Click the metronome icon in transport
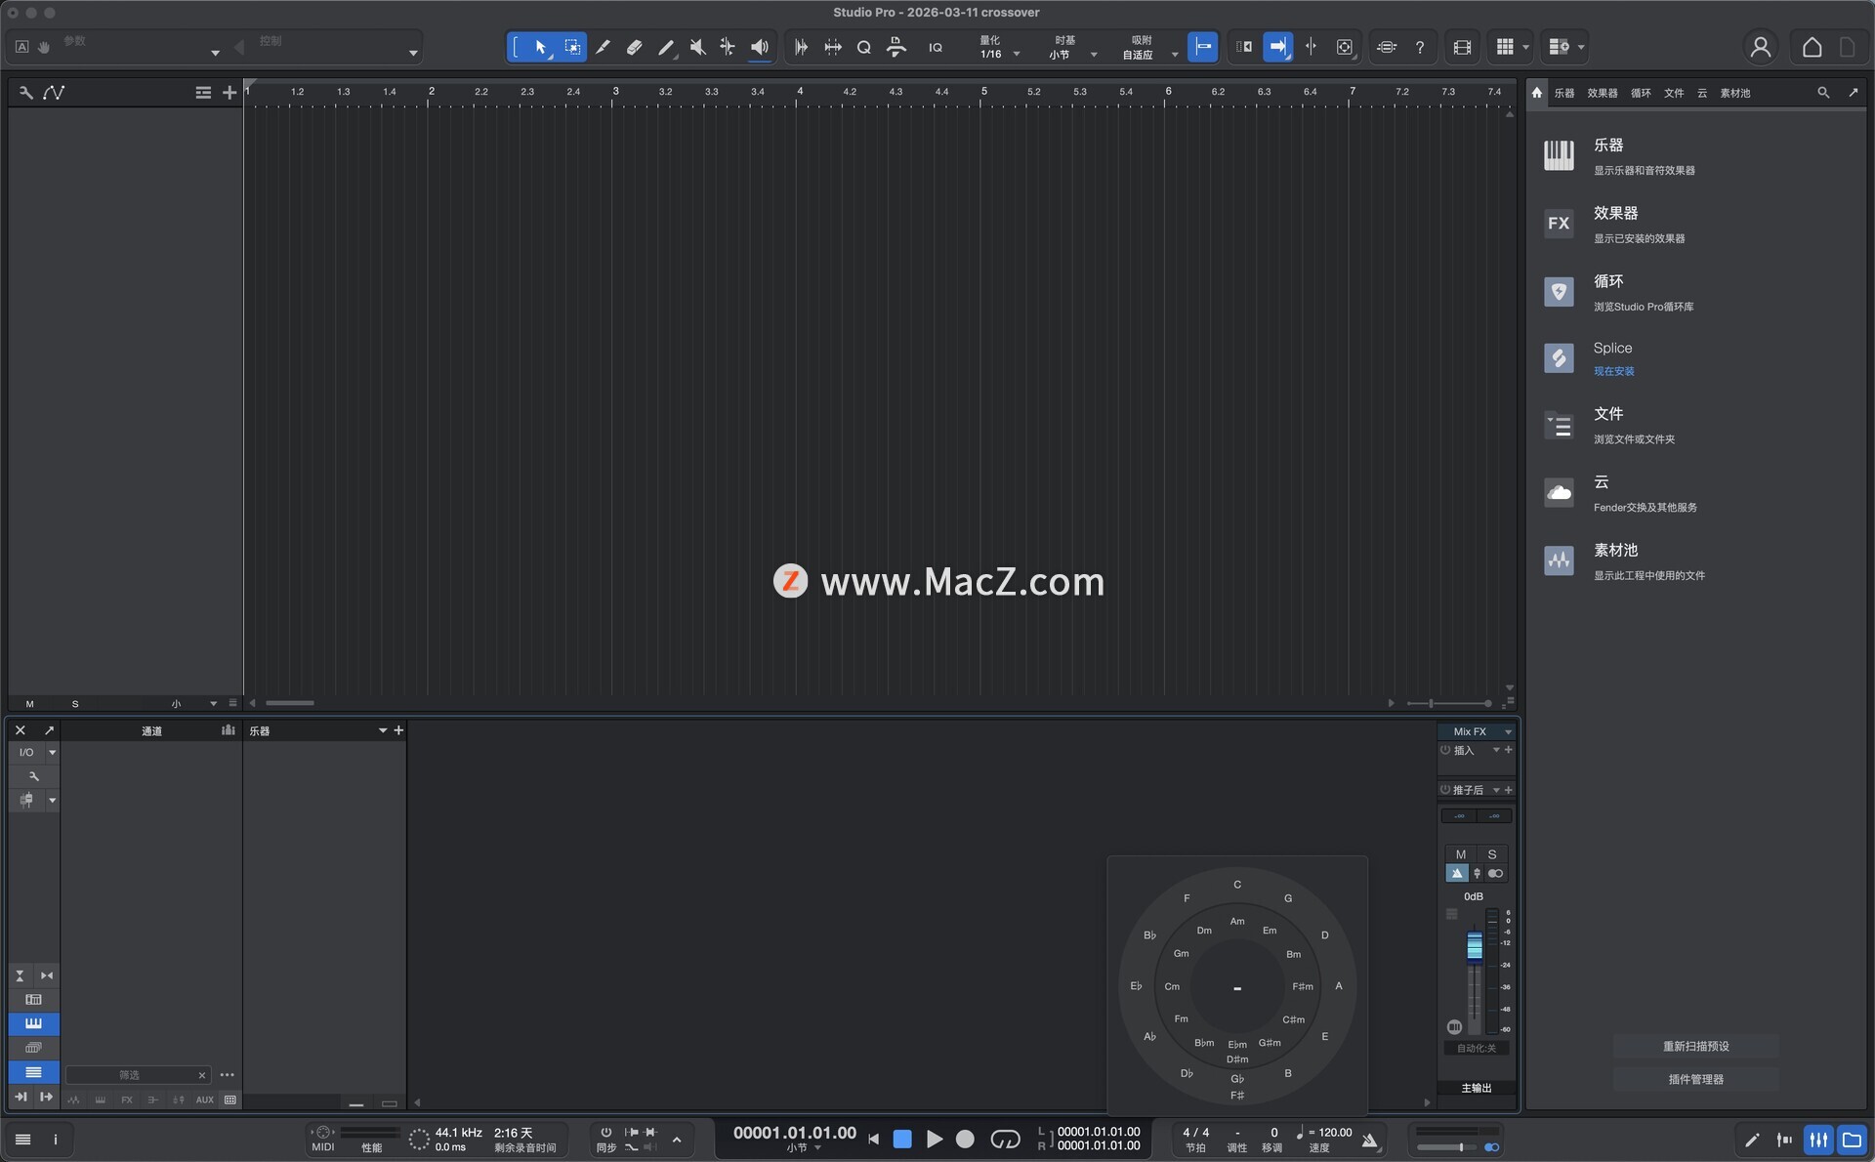Viewport: 1875px width, 1162px height. [x=1370, y=1140]
